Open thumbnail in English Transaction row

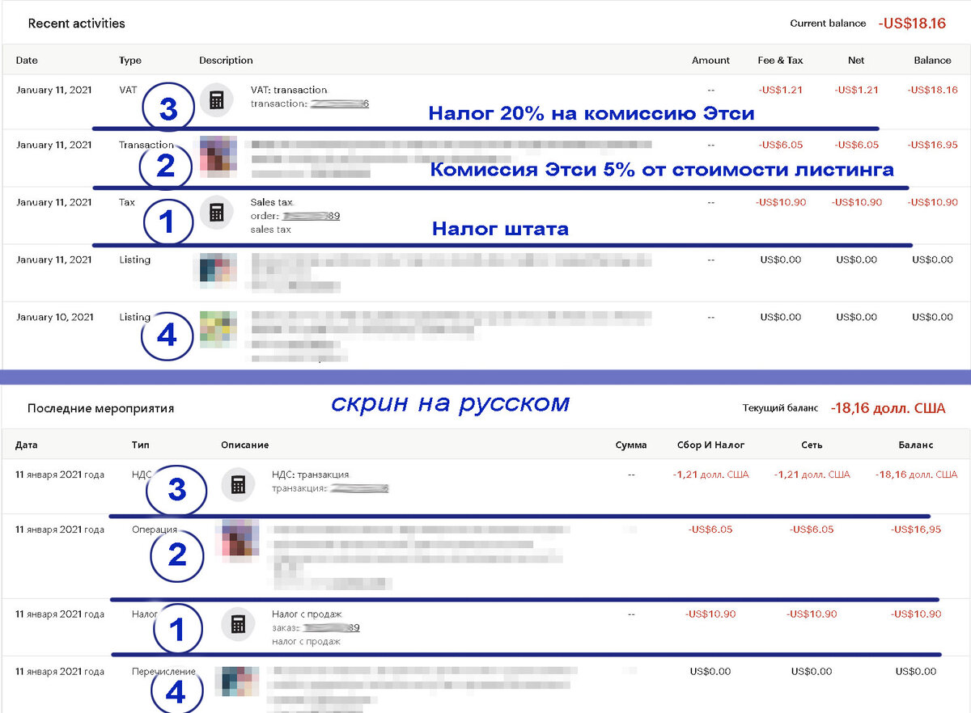point(218,157)
